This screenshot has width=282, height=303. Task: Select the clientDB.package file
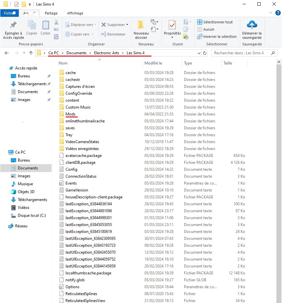pyautogui.click(x=77, y=163)
